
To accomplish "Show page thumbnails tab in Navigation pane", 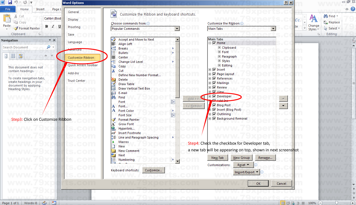I will pyautogui.click(x=13, y=56).
